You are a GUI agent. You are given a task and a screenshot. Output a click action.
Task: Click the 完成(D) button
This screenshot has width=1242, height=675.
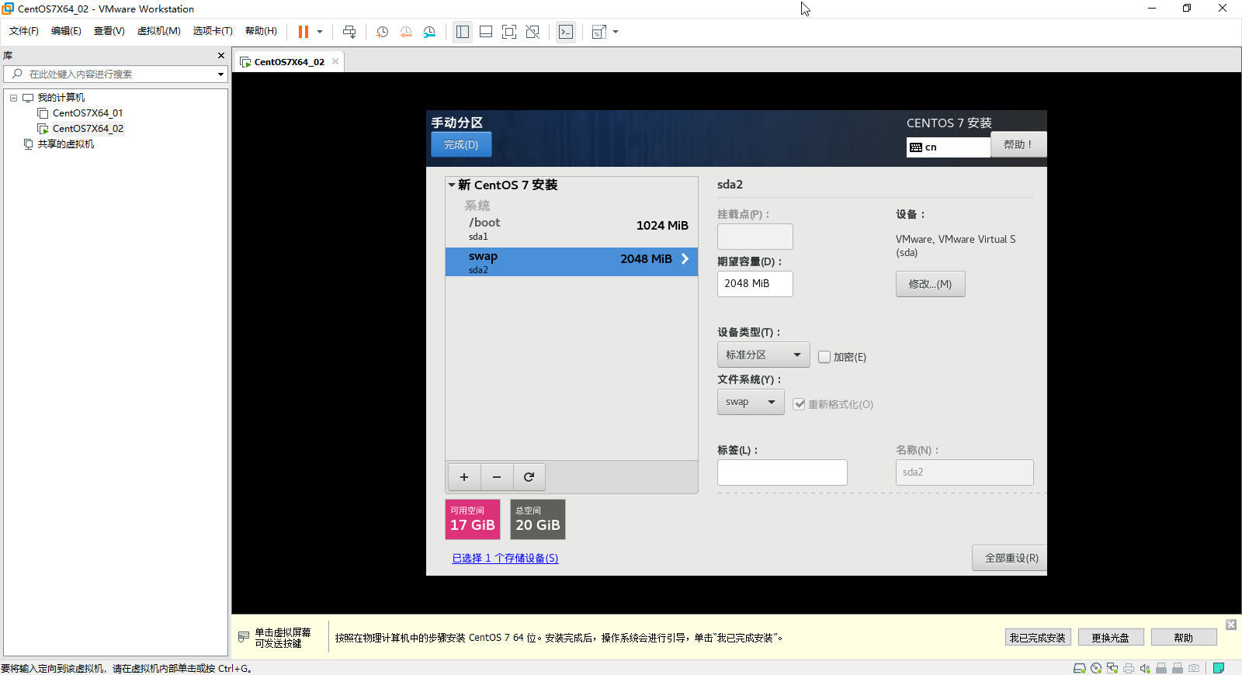pyautogui.click(x=461, y=144)
